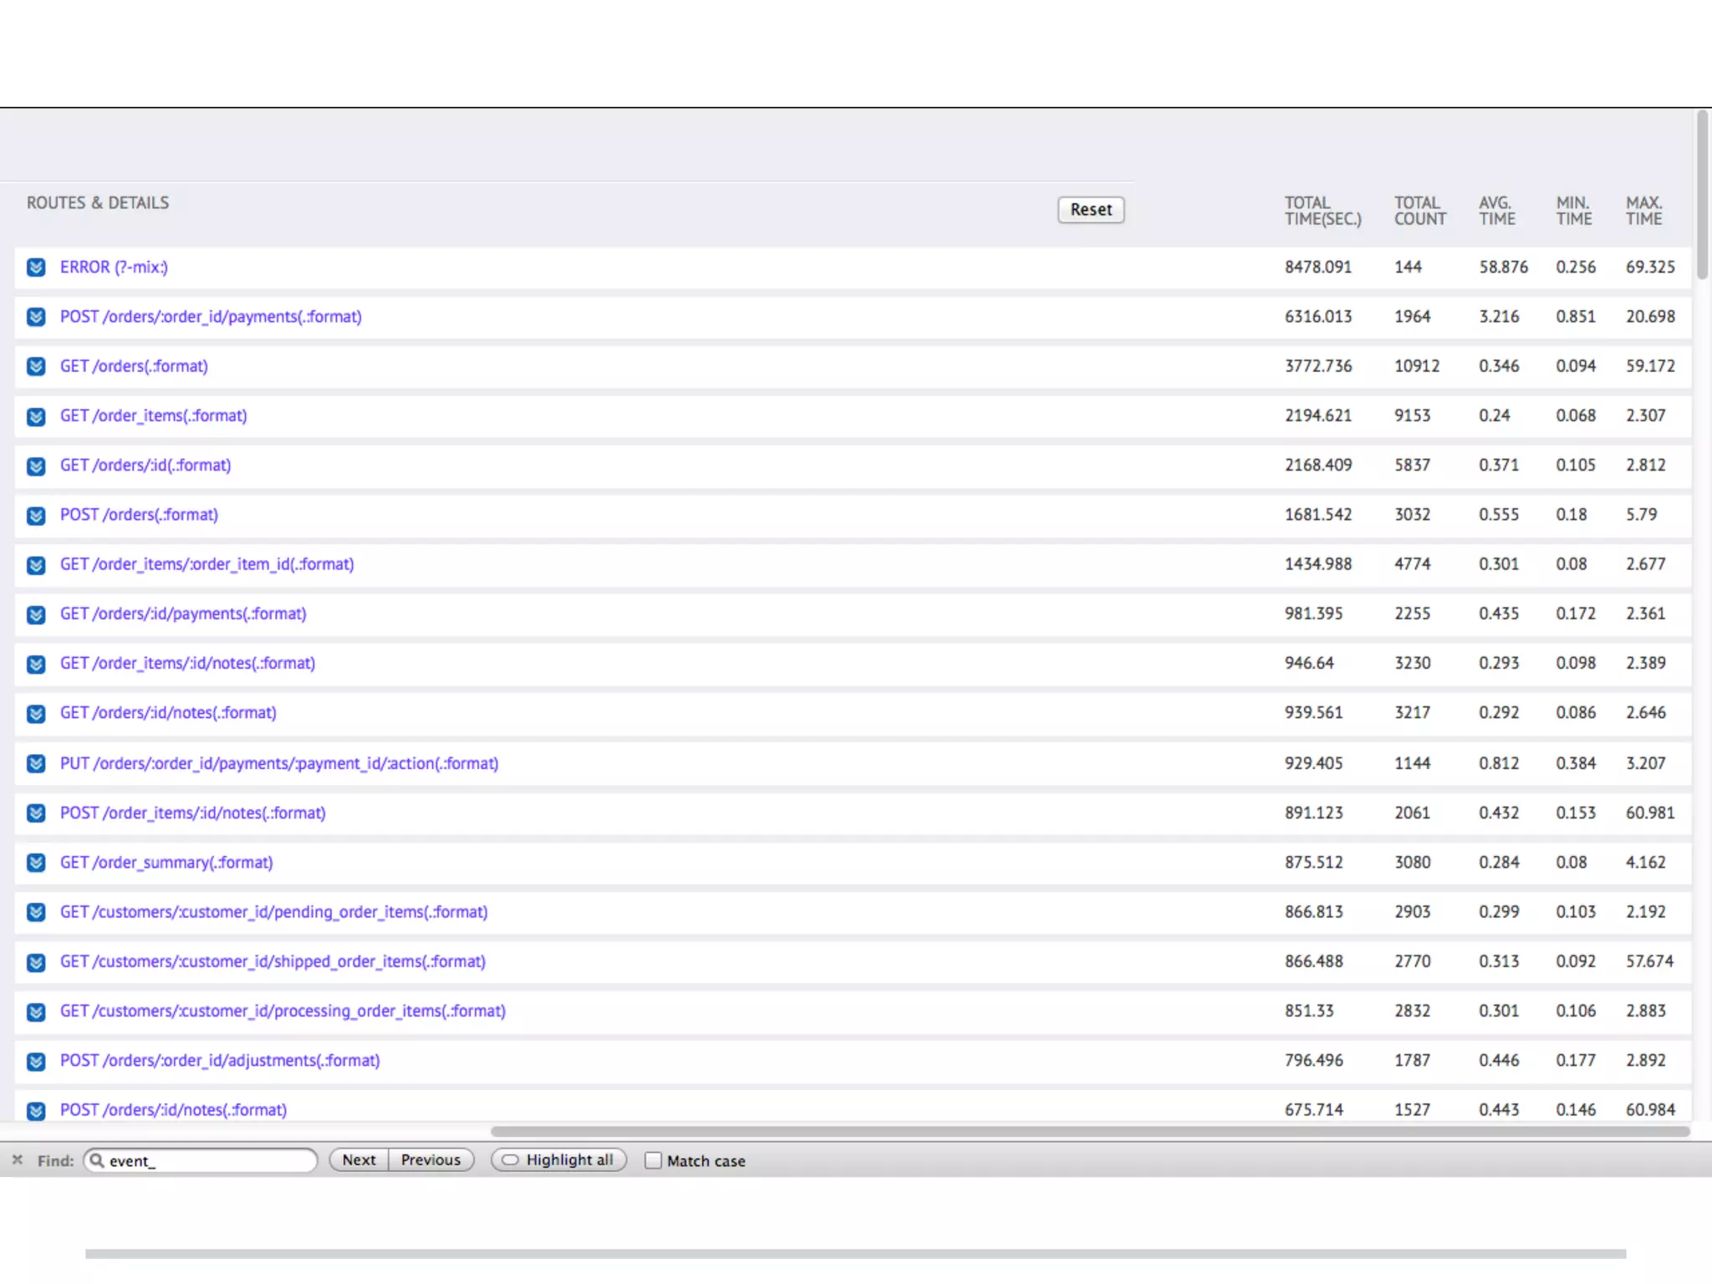Click icon beside processing_order_items route

[x=36, y=1011]
